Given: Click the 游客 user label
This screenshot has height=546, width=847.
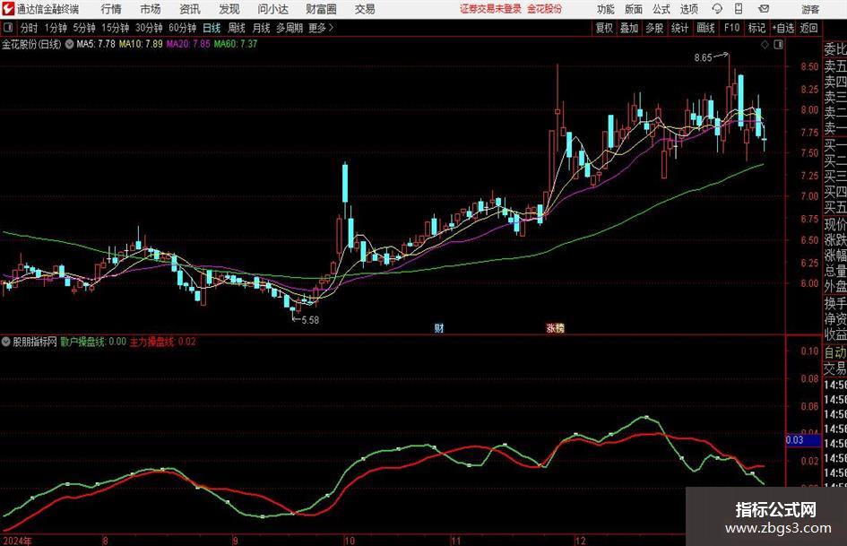Looking at the screenshot, I should pos(810,9).
